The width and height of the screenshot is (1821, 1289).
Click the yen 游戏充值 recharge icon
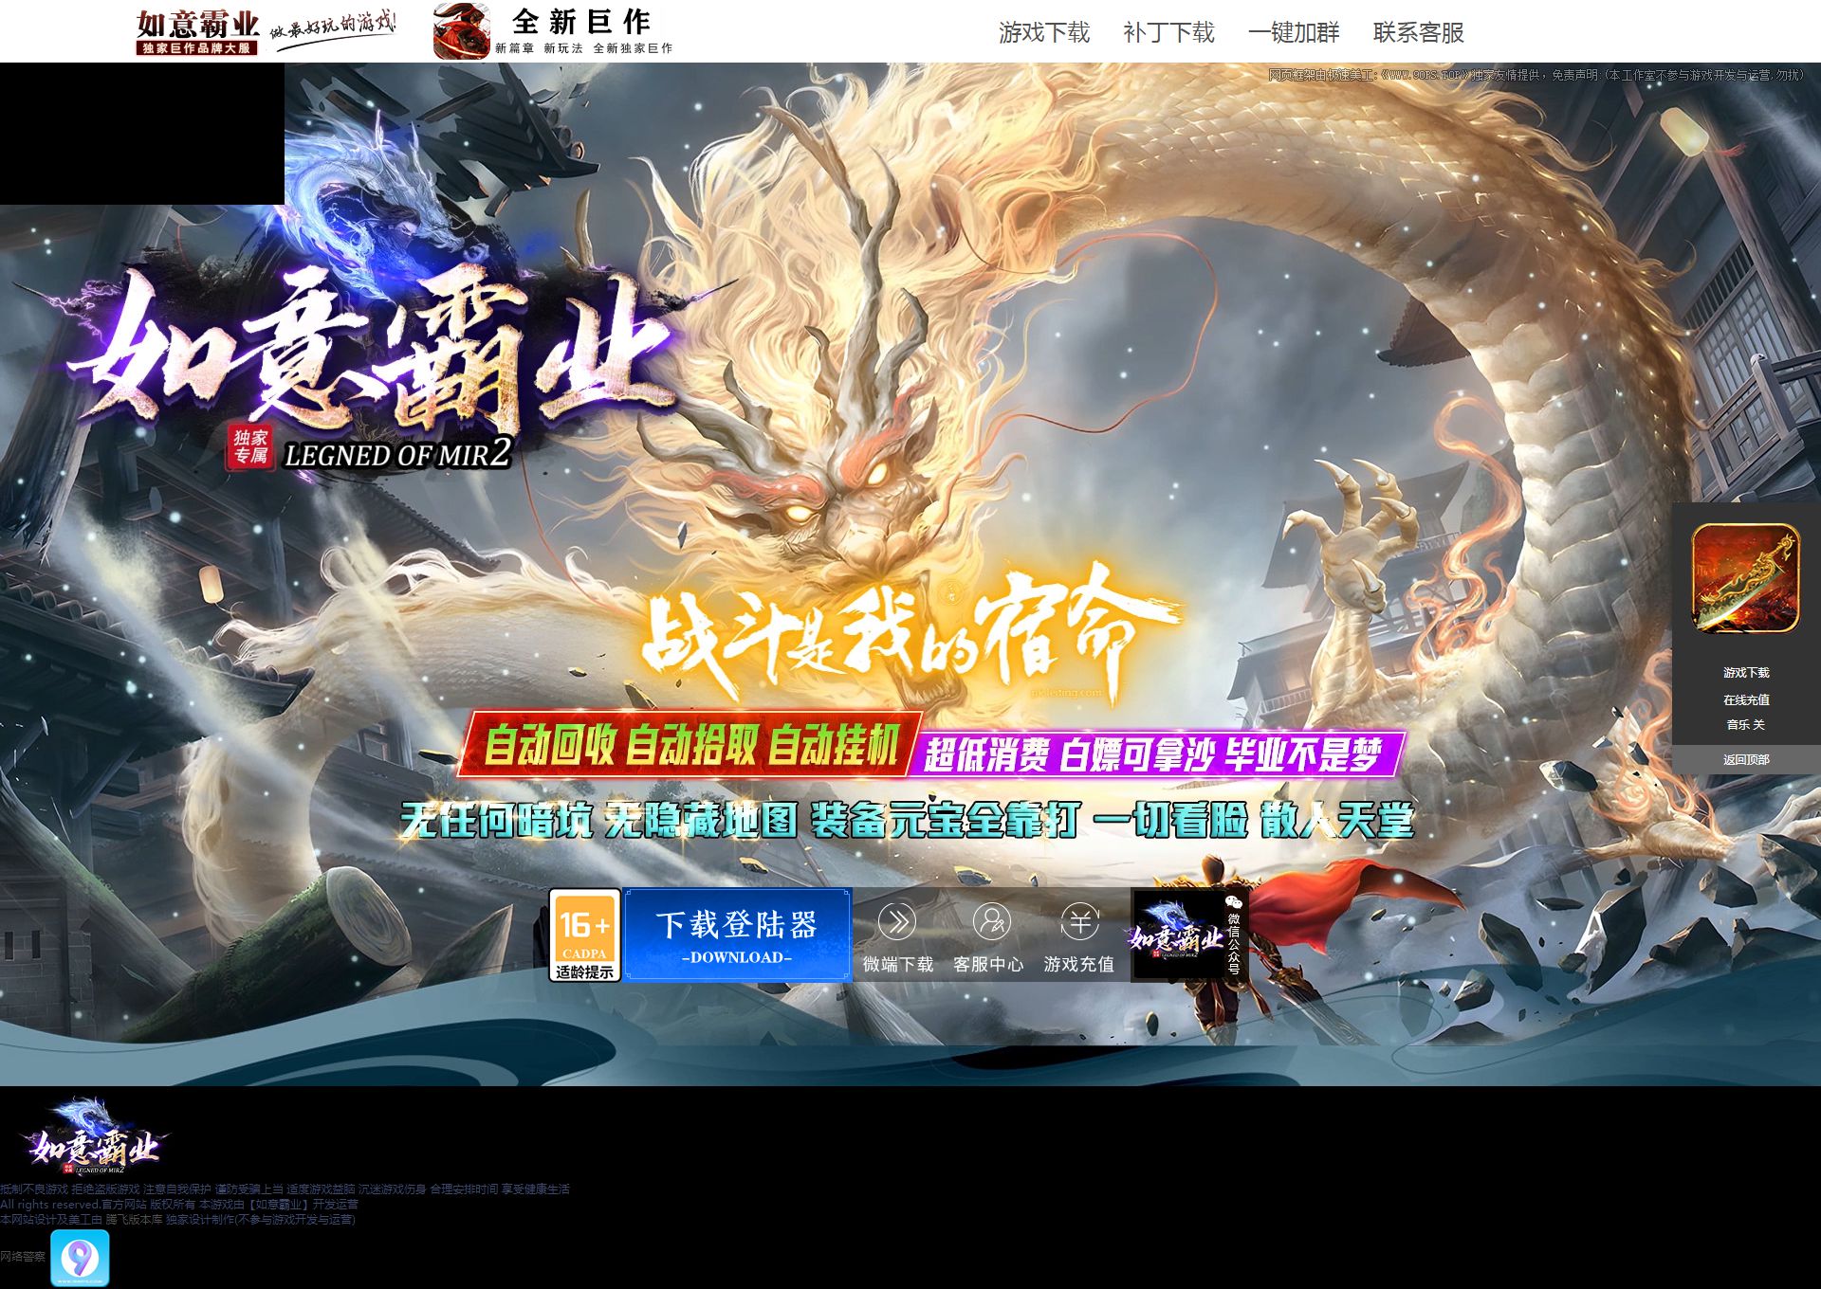point(1079,922)
